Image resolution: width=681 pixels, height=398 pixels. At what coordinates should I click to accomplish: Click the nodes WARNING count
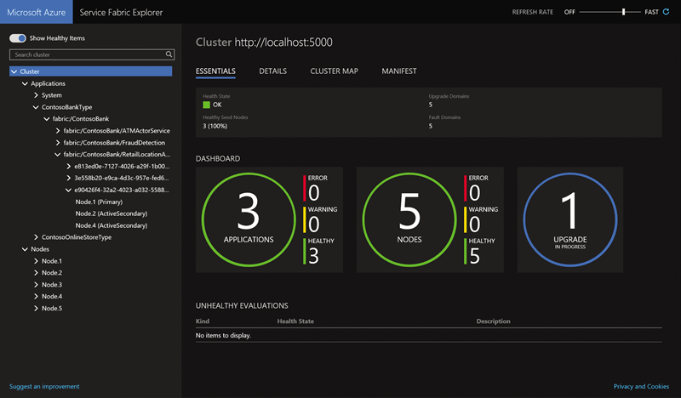475,225
